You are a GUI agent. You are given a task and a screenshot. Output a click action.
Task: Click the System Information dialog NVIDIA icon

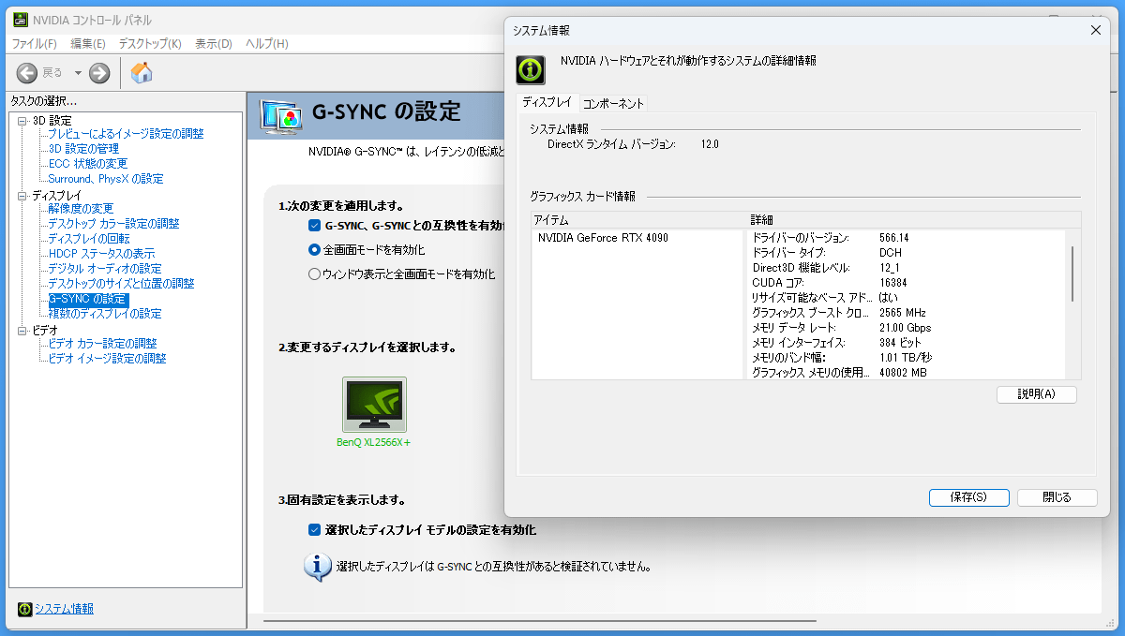point(531,69)
